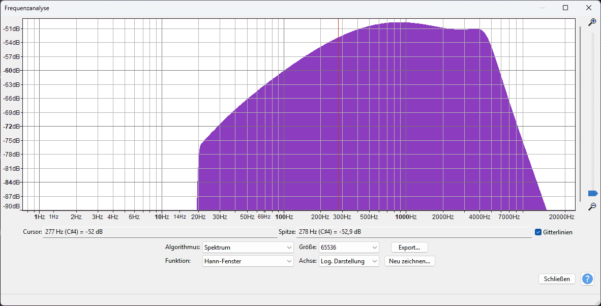Open the Algorithmus dropdown showing Spektrum

pyautogui.click(x=248, y=248)
